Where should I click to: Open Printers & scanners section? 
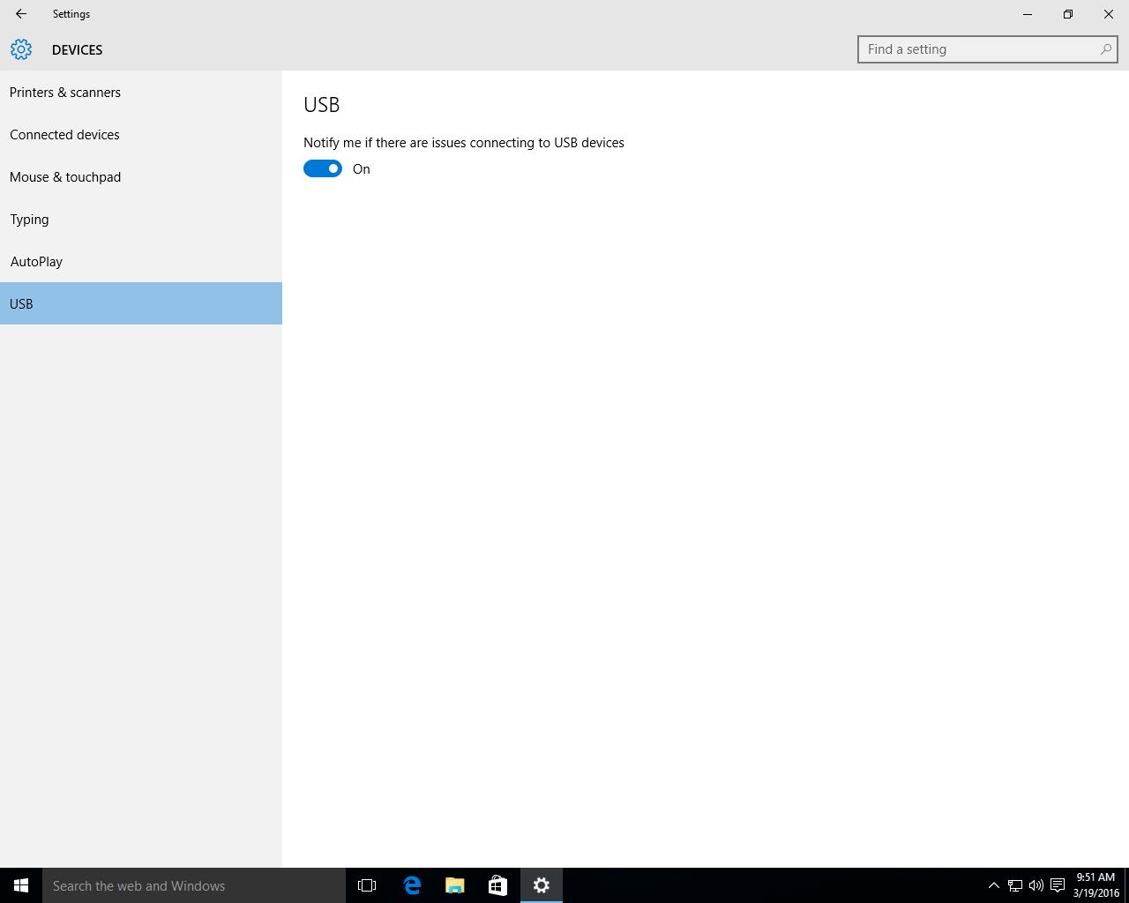coord(141,92)
